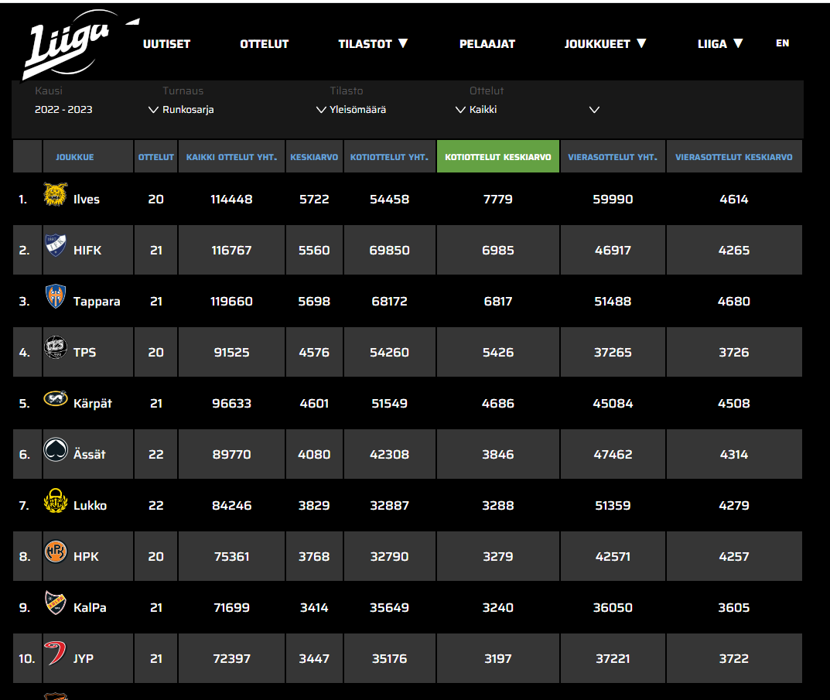The image size is (830, 700).
Task: Open the TPS team name link
Action: (x=84, y=353)
